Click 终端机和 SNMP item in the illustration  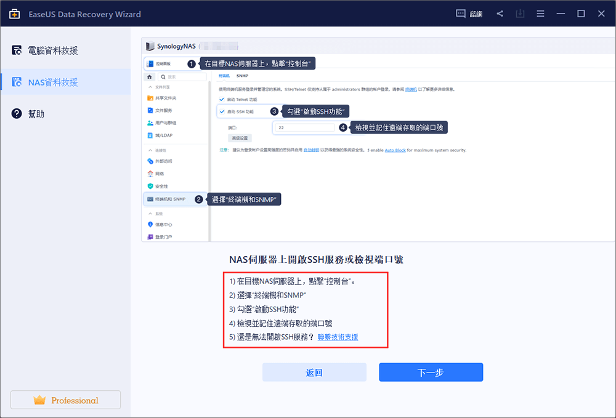(x=174, y=199)
